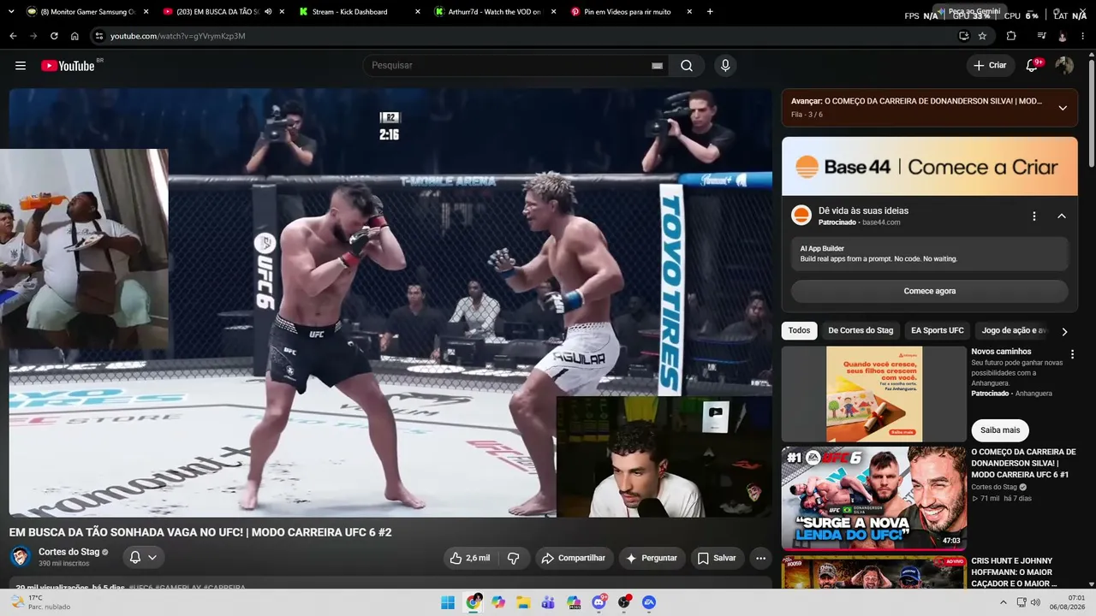This screenshot has height=616, width=1096.
Task: Open the browser extensions puzzle icon
Action: (1011, 36)
